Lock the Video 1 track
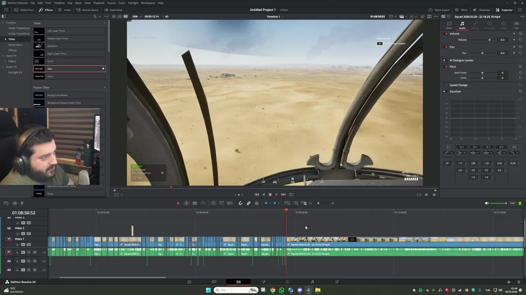The width and height of the screenshot is (526, 295). tap(17, 245)
